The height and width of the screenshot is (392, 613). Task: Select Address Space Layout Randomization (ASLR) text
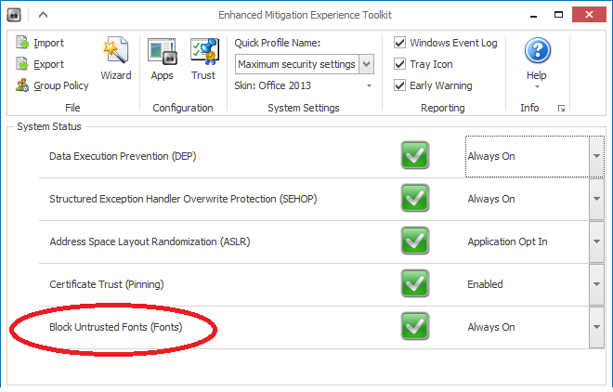pos(150,242)
